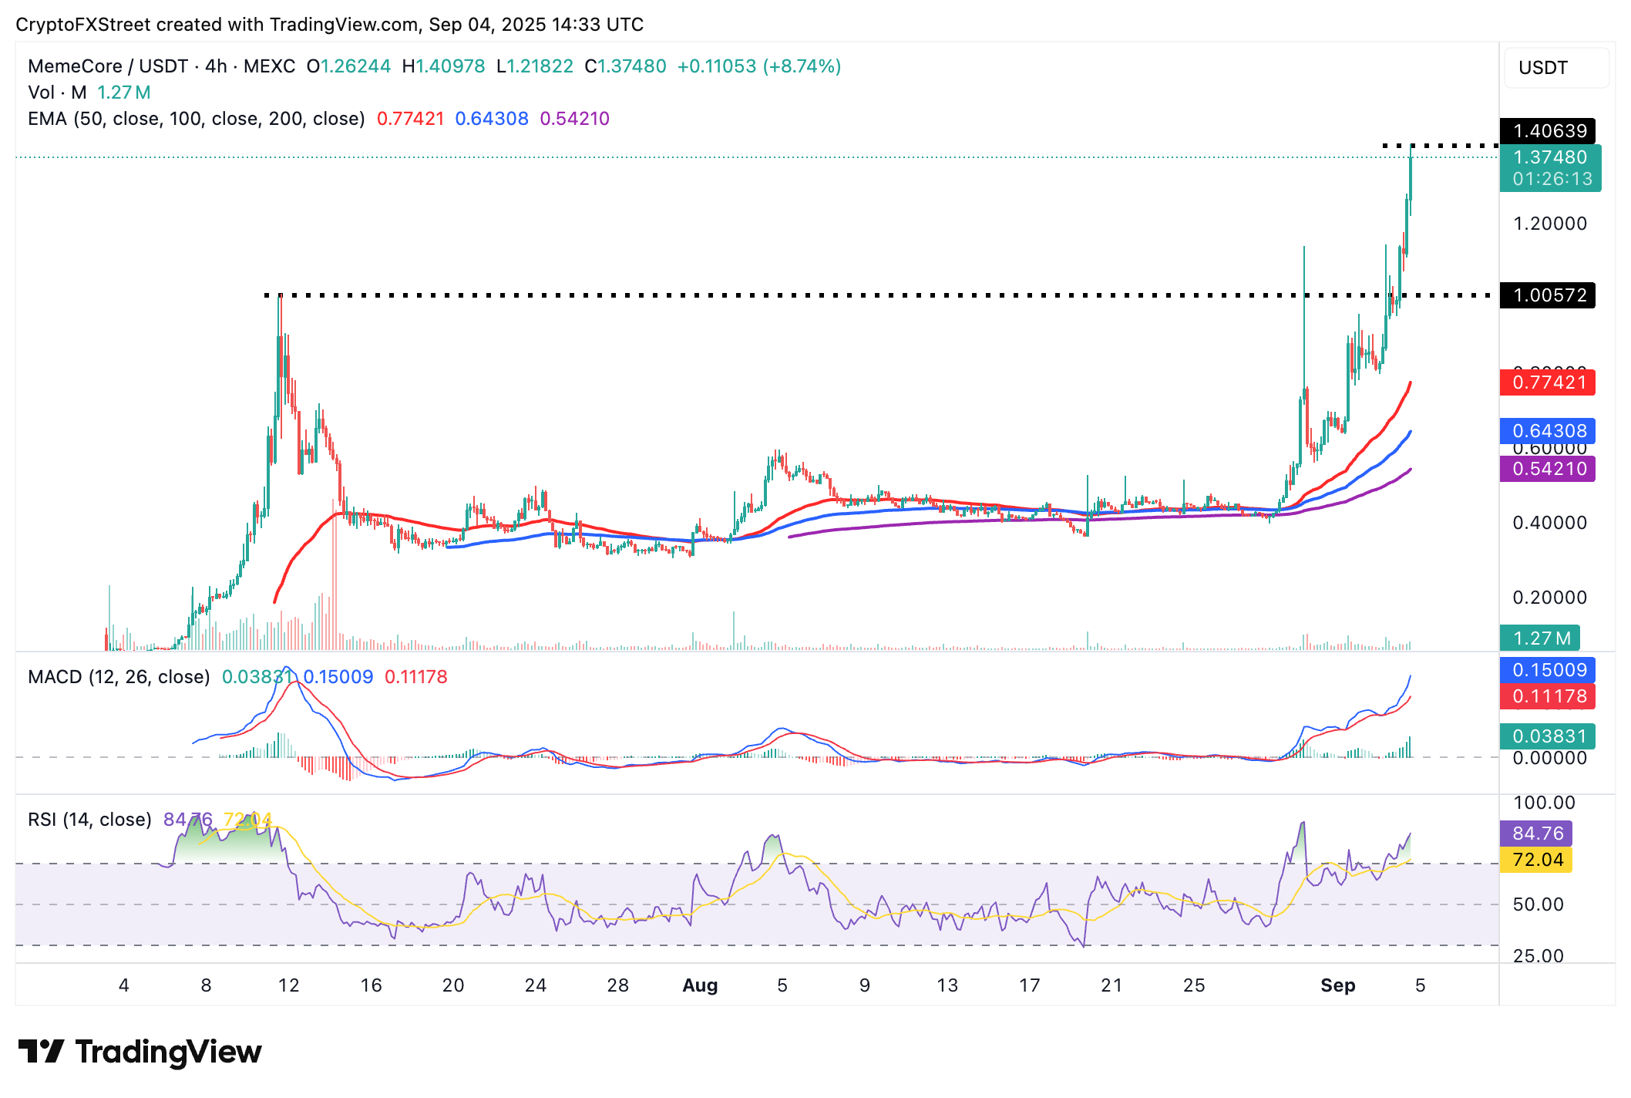
Task: Click the green volume 1.27 M tag
Action: click(x=1539, y=638)
